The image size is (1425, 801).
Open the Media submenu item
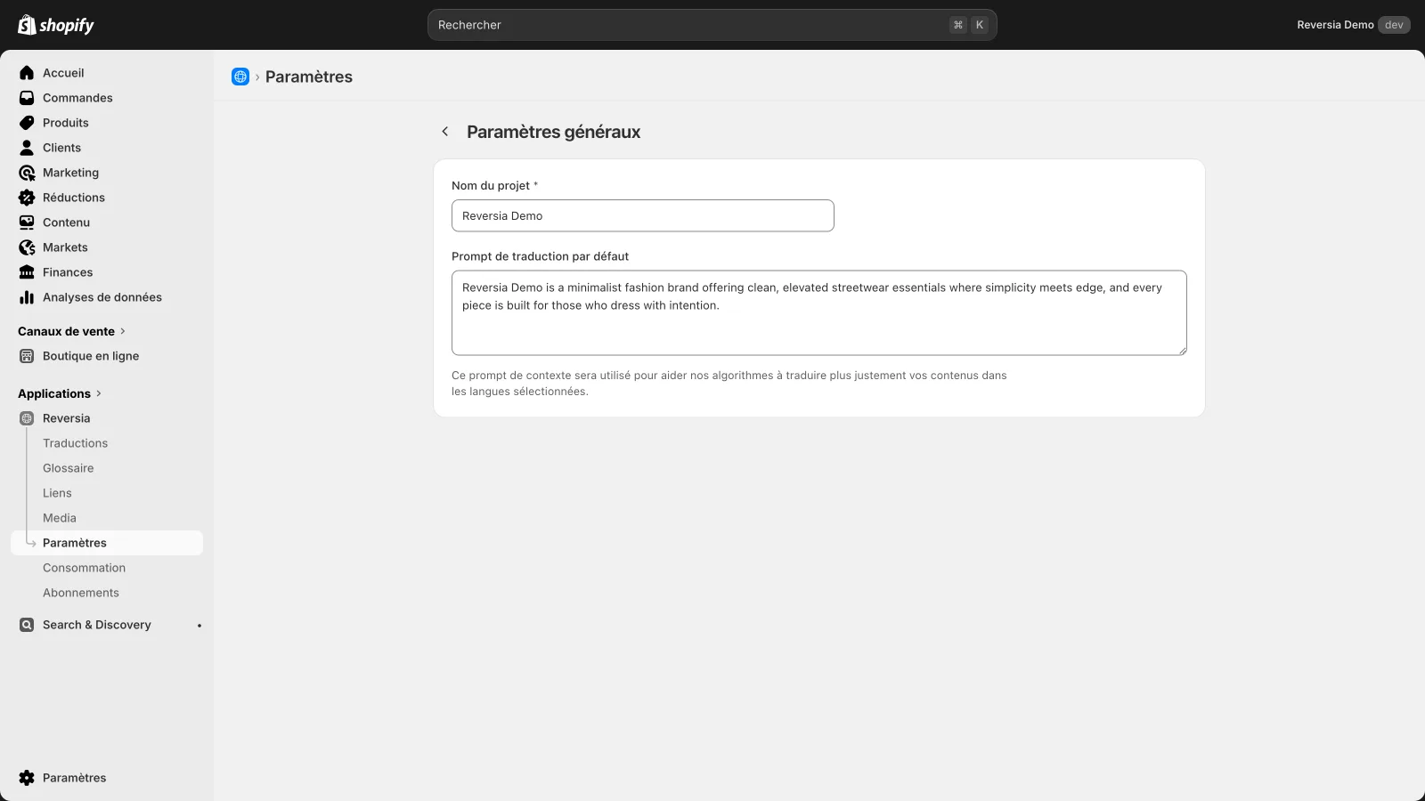coord(60,518)
